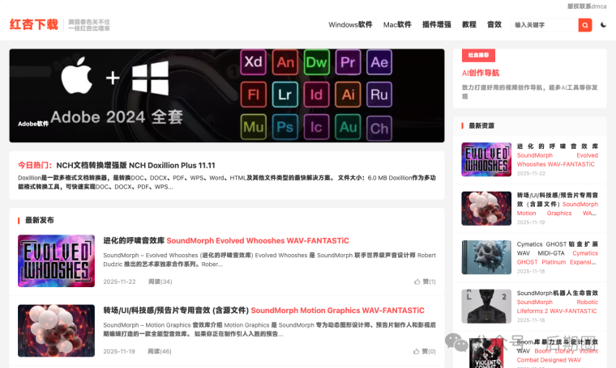Toggle dark mode moon icon
The width and height of the screenshot is (616, 368).
click(x=603, y=25)
